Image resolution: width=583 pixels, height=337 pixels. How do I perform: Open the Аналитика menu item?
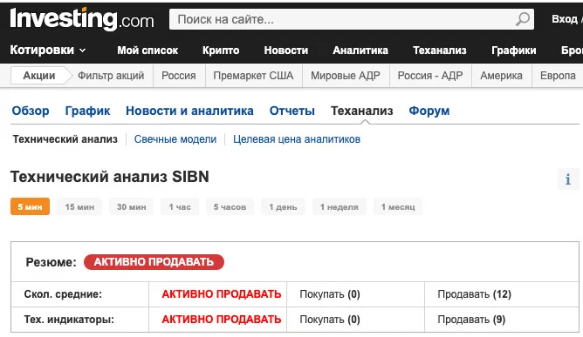tap(360, 51)
